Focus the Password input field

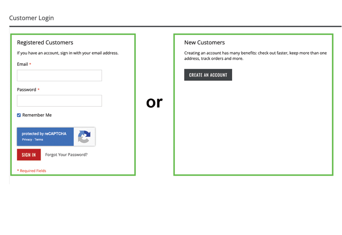point(59,101)
